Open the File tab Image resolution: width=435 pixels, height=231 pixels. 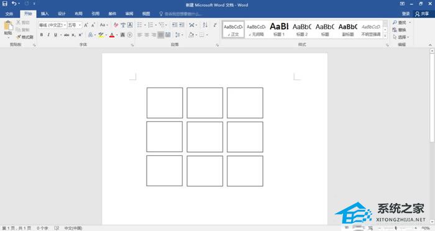[9, 14]
